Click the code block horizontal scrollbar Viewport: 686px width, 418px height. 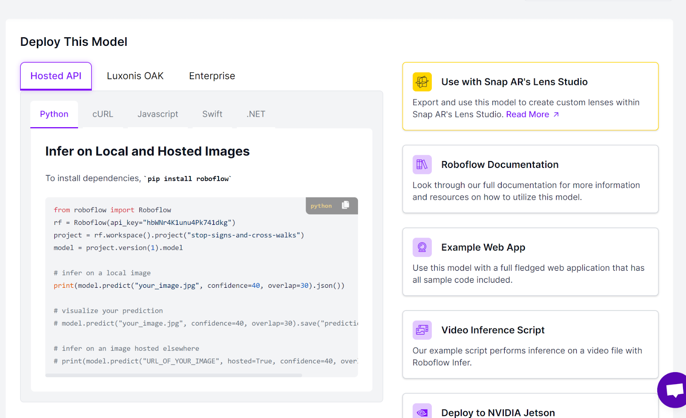click(x=174, y=375)
